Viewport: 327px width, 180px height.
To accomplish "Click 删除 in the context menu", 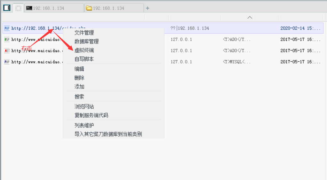I will point(79,78).
